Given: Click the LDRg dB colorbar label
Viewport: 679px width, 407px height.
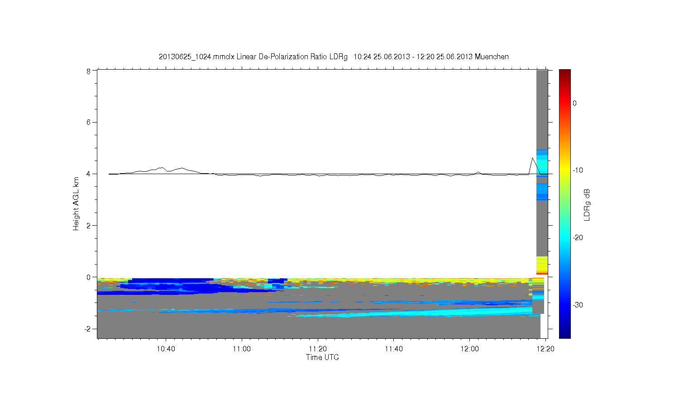Looking at the screenshot, I should [x=587, y=204].
